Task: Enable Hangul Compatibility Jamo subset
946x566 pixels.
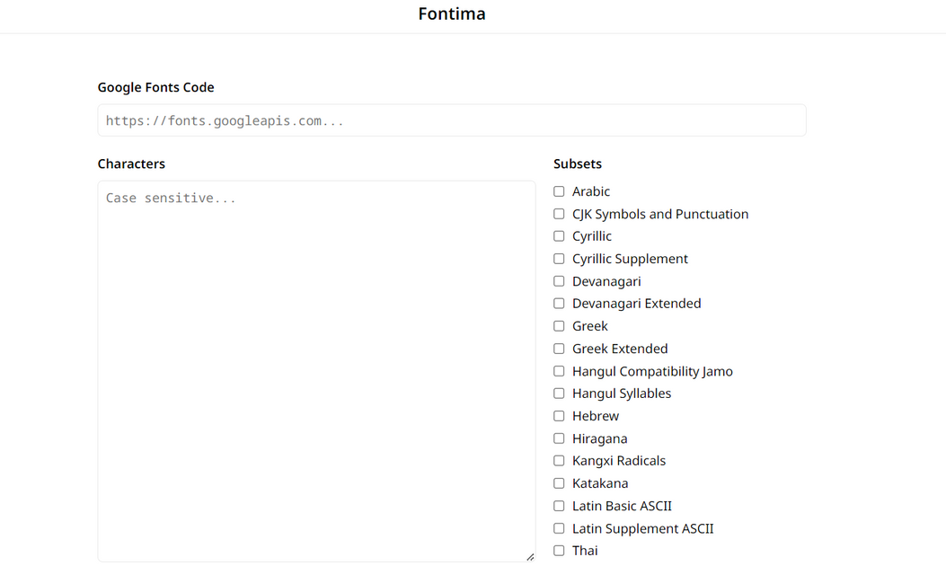Action: coord(559,371)
